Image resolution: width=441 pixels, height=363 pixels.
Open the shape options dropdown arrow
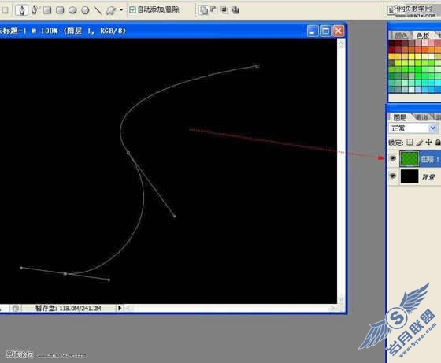[121, 9]
